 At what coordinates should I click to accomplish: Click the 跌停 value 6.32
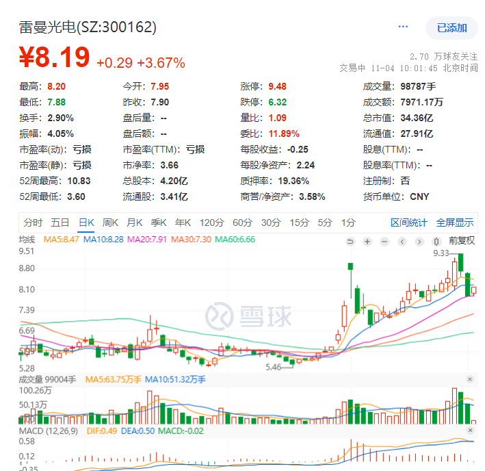277,102
